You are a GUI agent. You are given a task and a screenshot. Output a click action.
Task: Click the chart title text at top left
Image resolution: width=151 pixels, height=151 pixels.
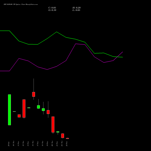[x=21, y=5]
